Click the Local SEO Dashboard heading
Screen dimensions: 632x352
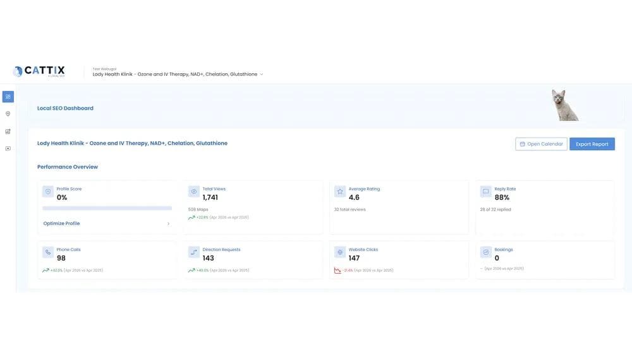pos(65,109)
